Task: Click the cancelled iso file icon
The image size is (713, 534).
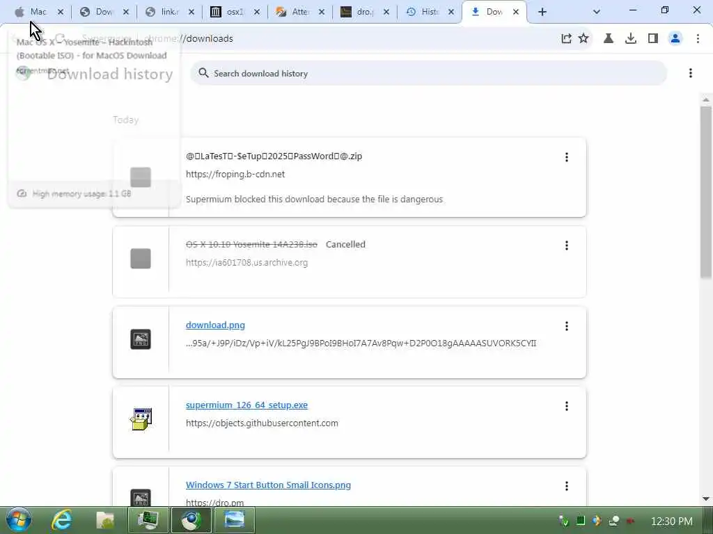Action: click(141, 259)
